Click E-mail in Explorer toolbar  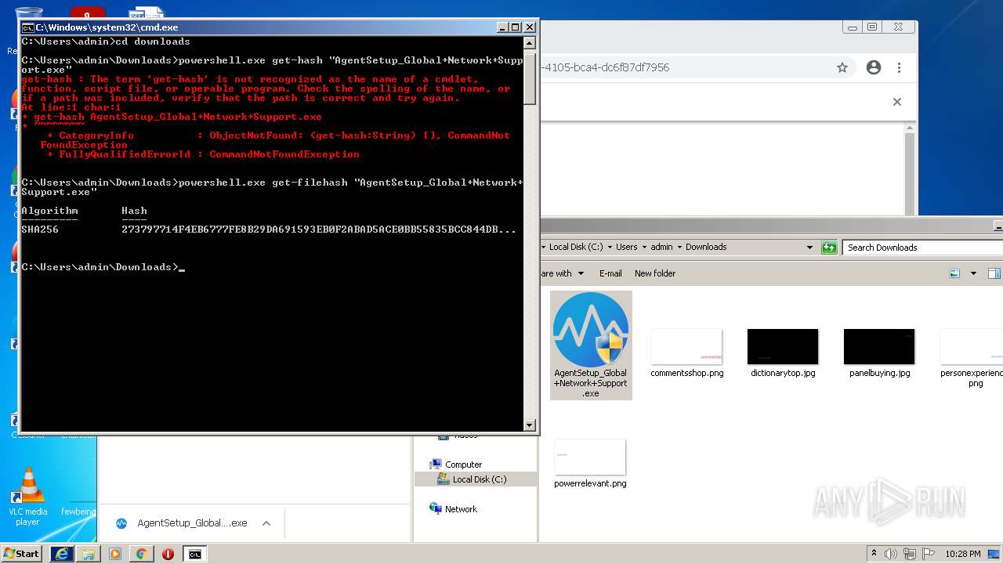610,273
